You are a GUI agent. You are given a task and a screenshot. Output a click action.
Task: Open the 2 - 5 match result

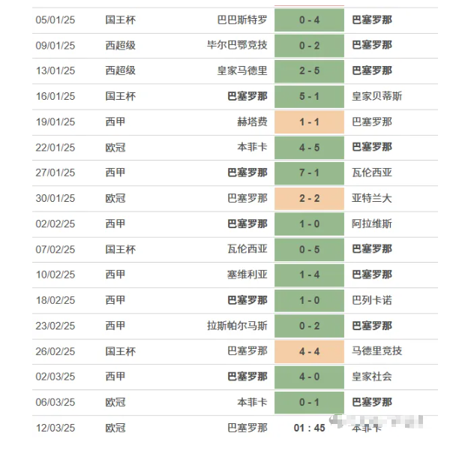point(309,71)
